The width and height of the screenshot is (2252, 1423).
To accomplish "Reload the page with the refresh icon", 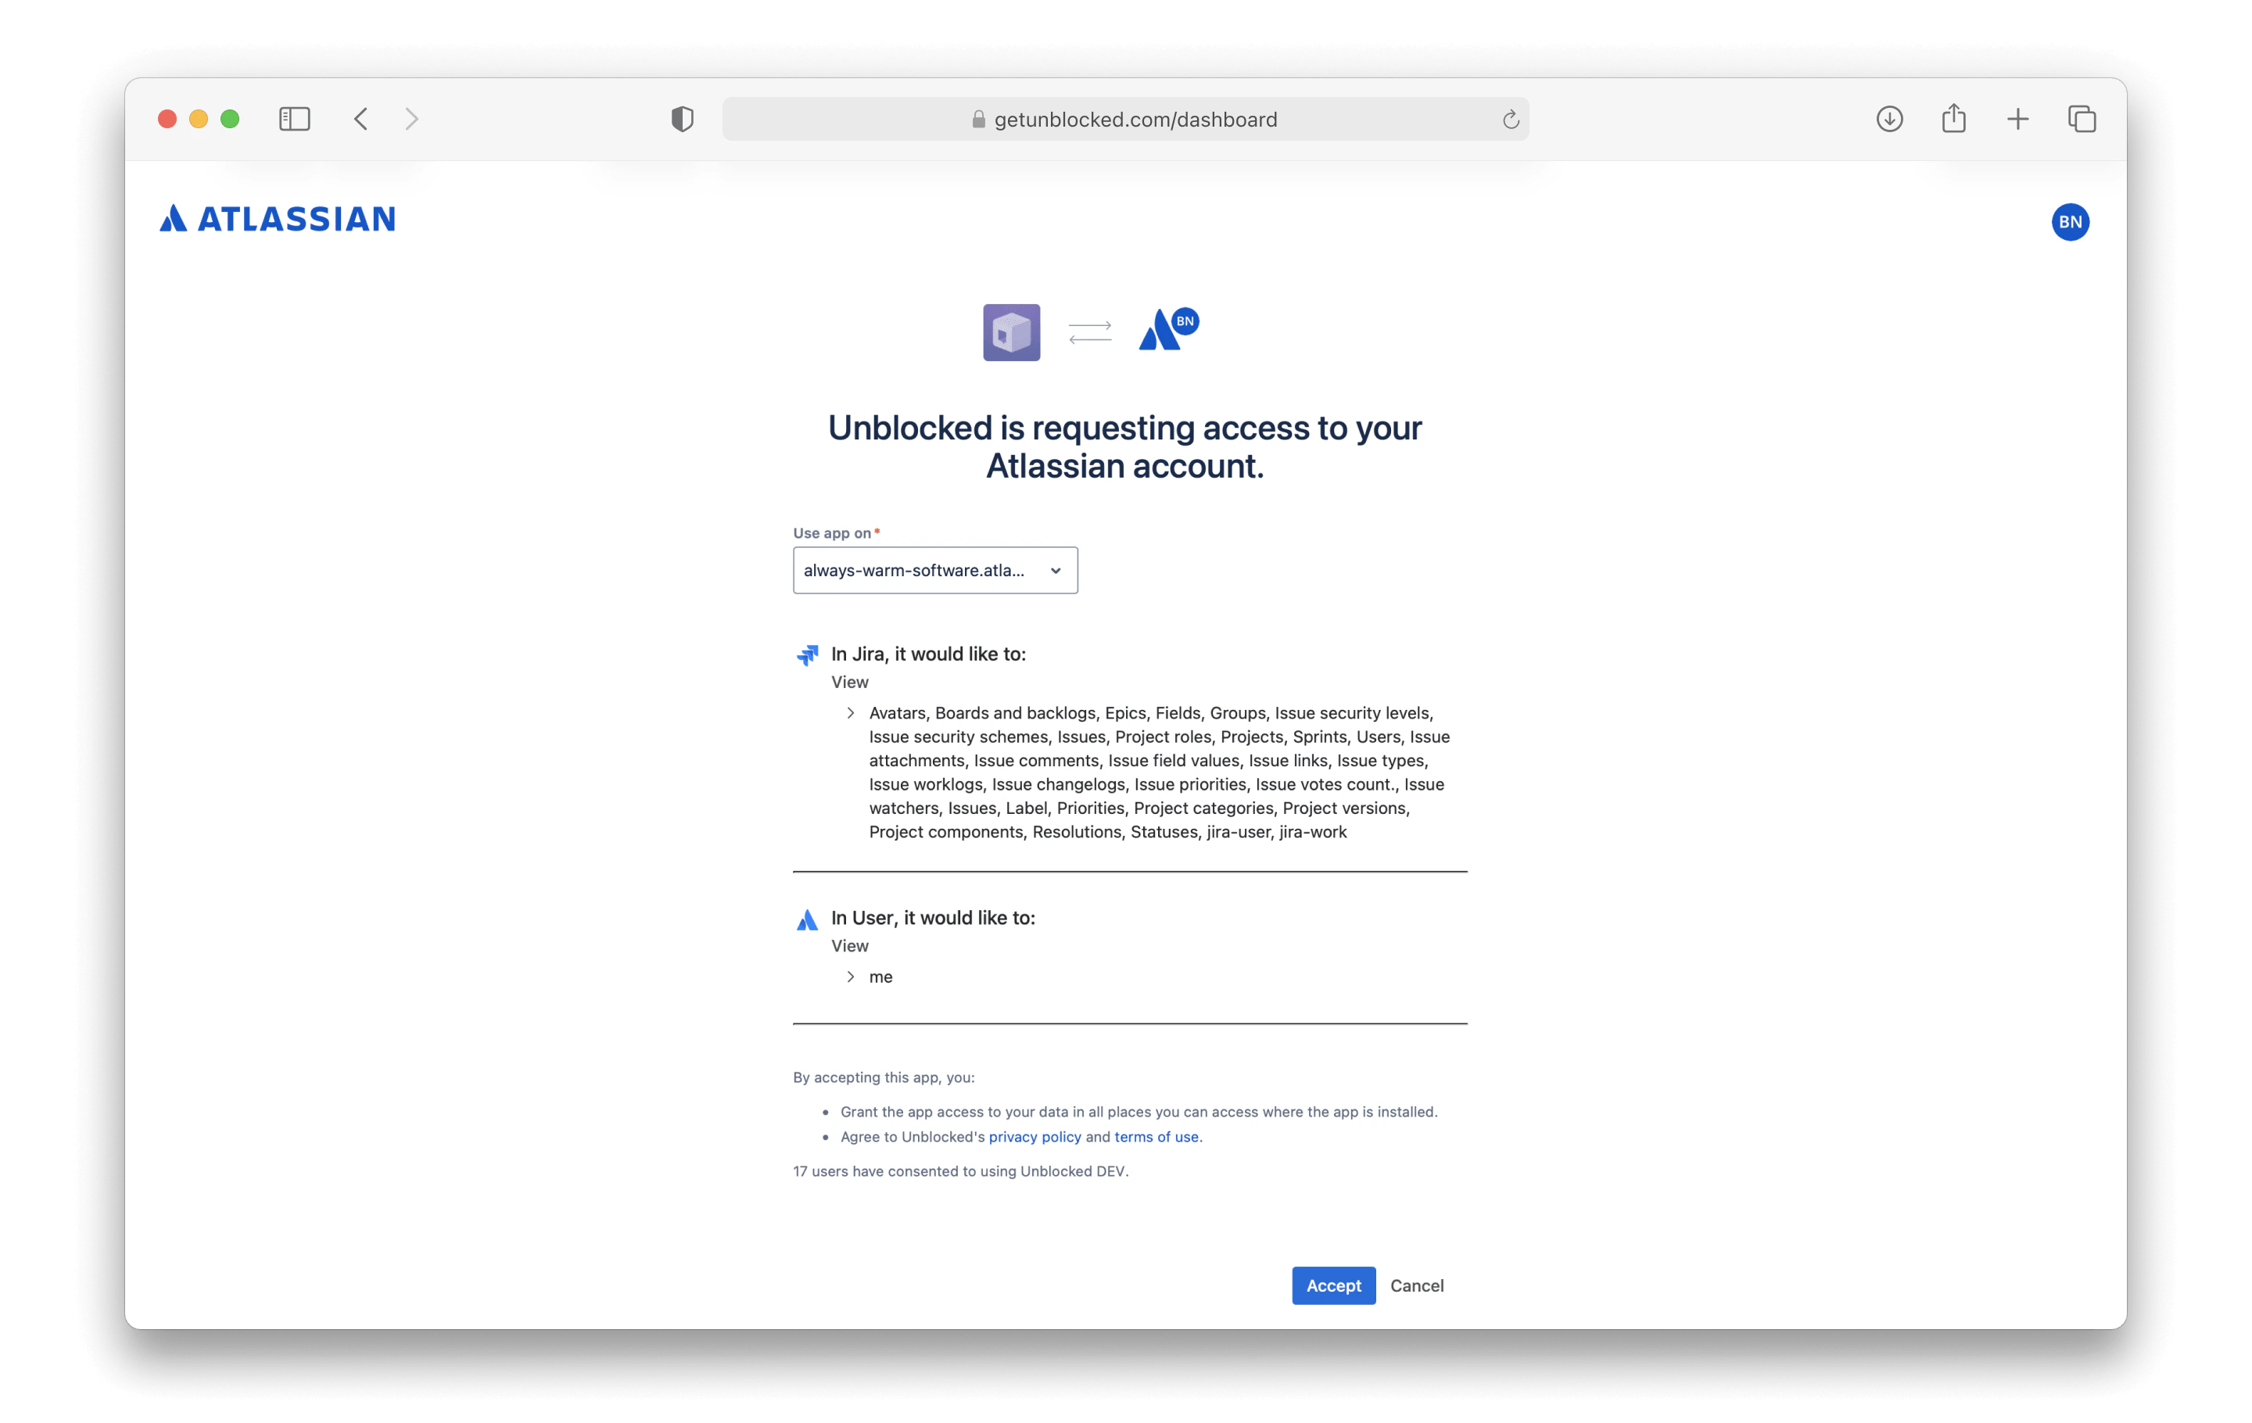I will [1511, 120].
